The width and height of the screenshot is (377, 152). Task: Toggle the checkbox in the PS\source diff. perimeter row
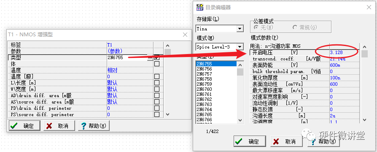coord(157,114)
